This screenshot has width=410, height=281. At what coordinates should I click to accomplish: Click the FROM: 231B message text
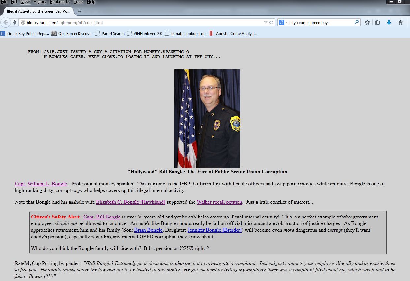click(x=124, y=54)
